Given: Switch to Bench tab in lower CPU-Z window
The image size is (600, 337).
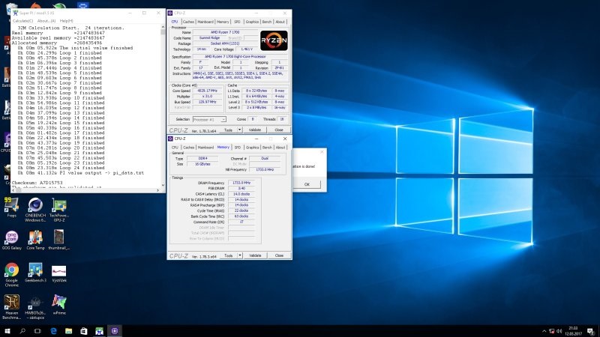Looking at the screenshot, I should [267, 148].
